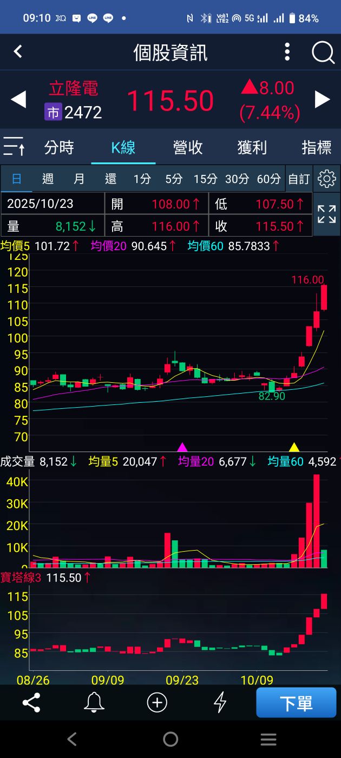This screenshot has height=758, width=341.
Task: Open the three-dot more options menu
Action: click(287, 53)
